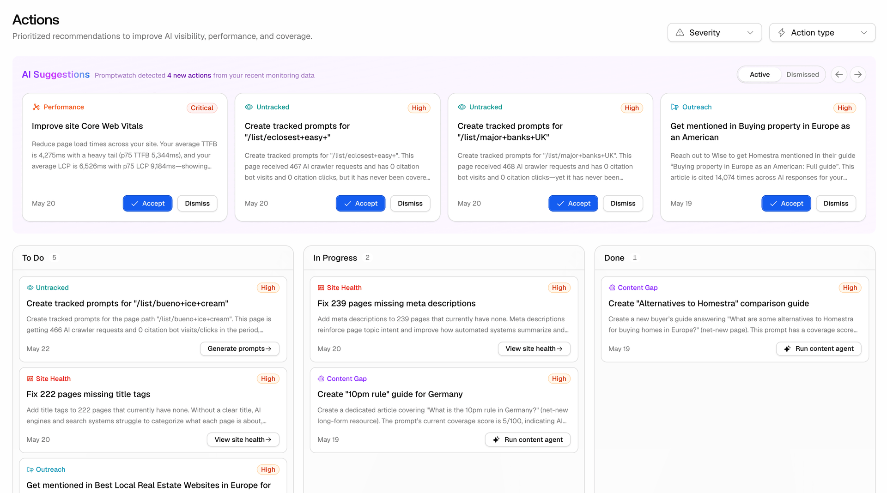The height and width of the screenshot is (493, 887).
Task: Switch to the Active suggestions tab
Action: click(x=759, y=74)
